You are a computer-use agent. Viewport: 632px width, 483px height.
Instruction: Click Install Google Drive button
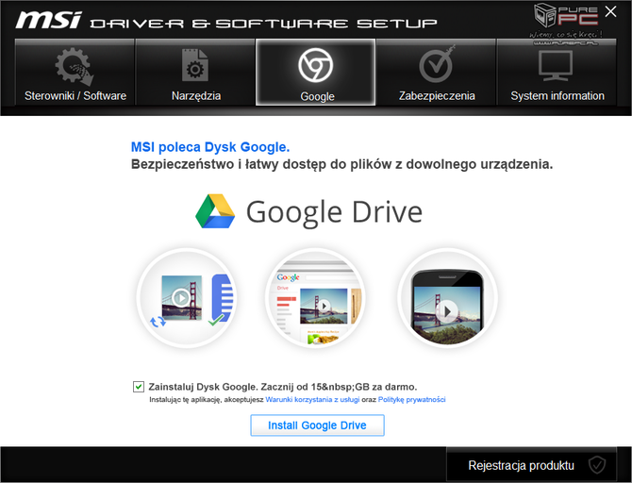pyautogui.click(x=317, y=425)
